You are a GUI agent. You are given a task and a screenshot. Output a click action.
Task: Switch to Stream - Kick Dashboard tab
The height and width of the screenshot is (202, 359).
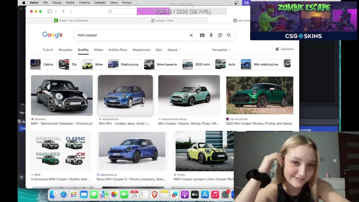(x=71, y=20)
